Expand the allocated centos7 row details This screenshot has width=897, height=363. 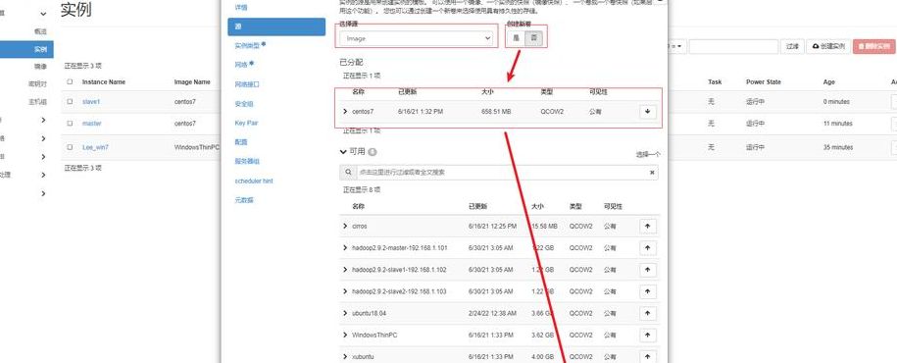click(345, 111)
